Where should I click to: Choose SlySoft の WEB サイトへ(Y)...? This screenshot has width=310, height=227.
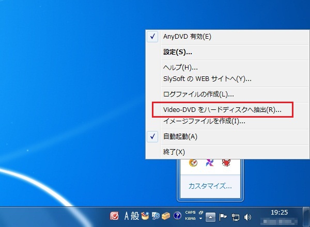pyautogui.click(x=227, y=79)
